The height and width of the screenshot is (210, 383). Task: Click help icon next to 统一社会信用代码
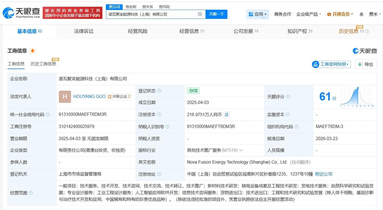pos(48,115)
